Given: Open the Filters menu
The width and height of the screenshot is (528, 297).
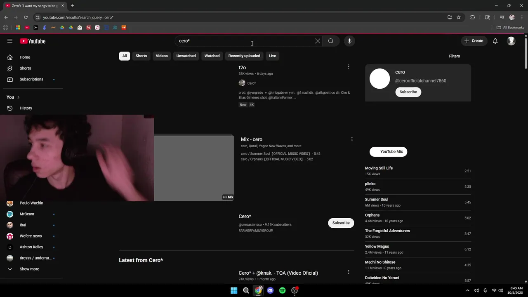Looking at the screenshot, I should pyautogui.click(x=455, y=56).
